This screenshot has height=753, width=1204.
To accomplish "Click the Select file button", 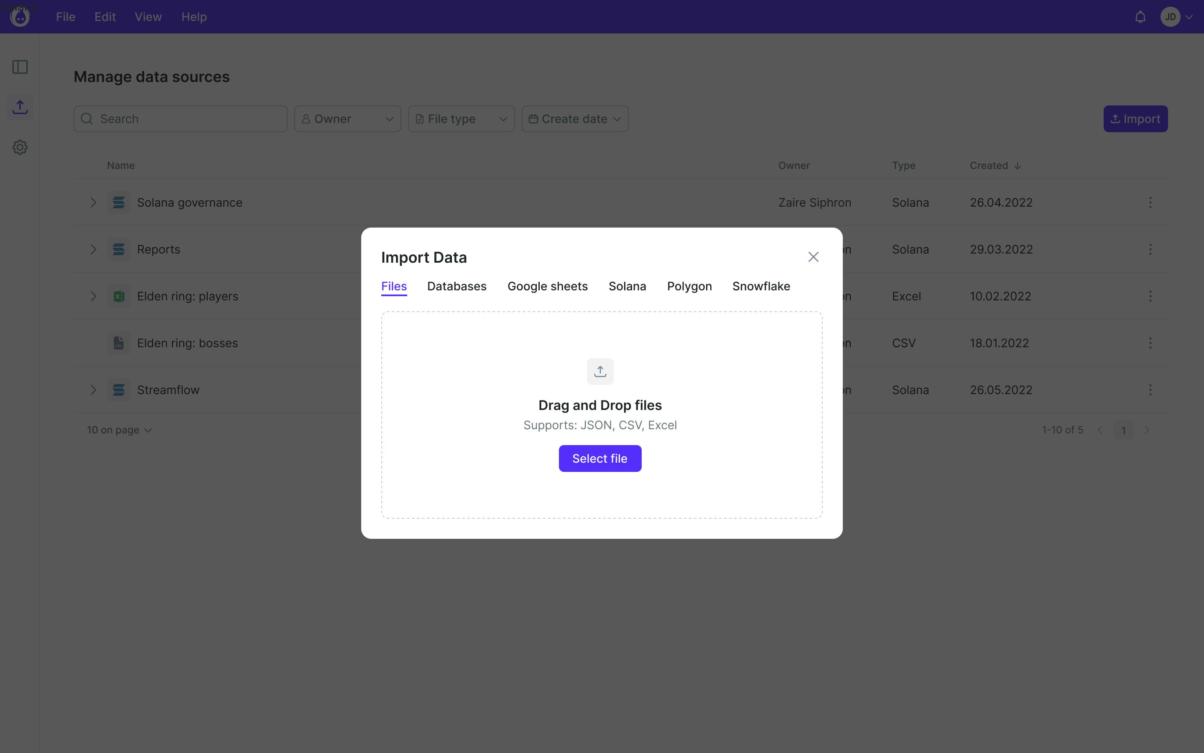I will (x=599, y=458).
